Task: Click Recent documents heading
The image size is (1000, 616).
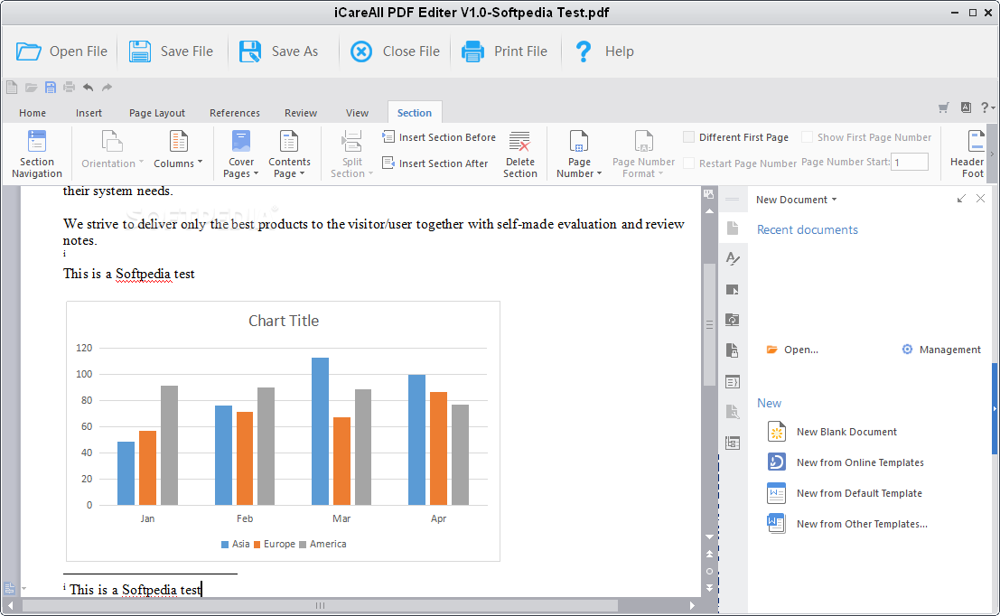Action: coord(808,229)
